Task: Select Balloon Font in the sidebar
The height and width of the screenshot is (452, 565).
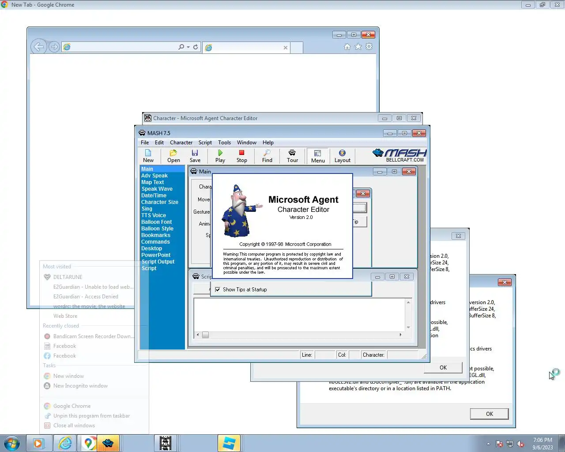Action: click(x=156, y=222)
